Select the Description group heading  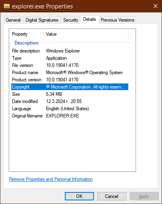pos(26,43)
